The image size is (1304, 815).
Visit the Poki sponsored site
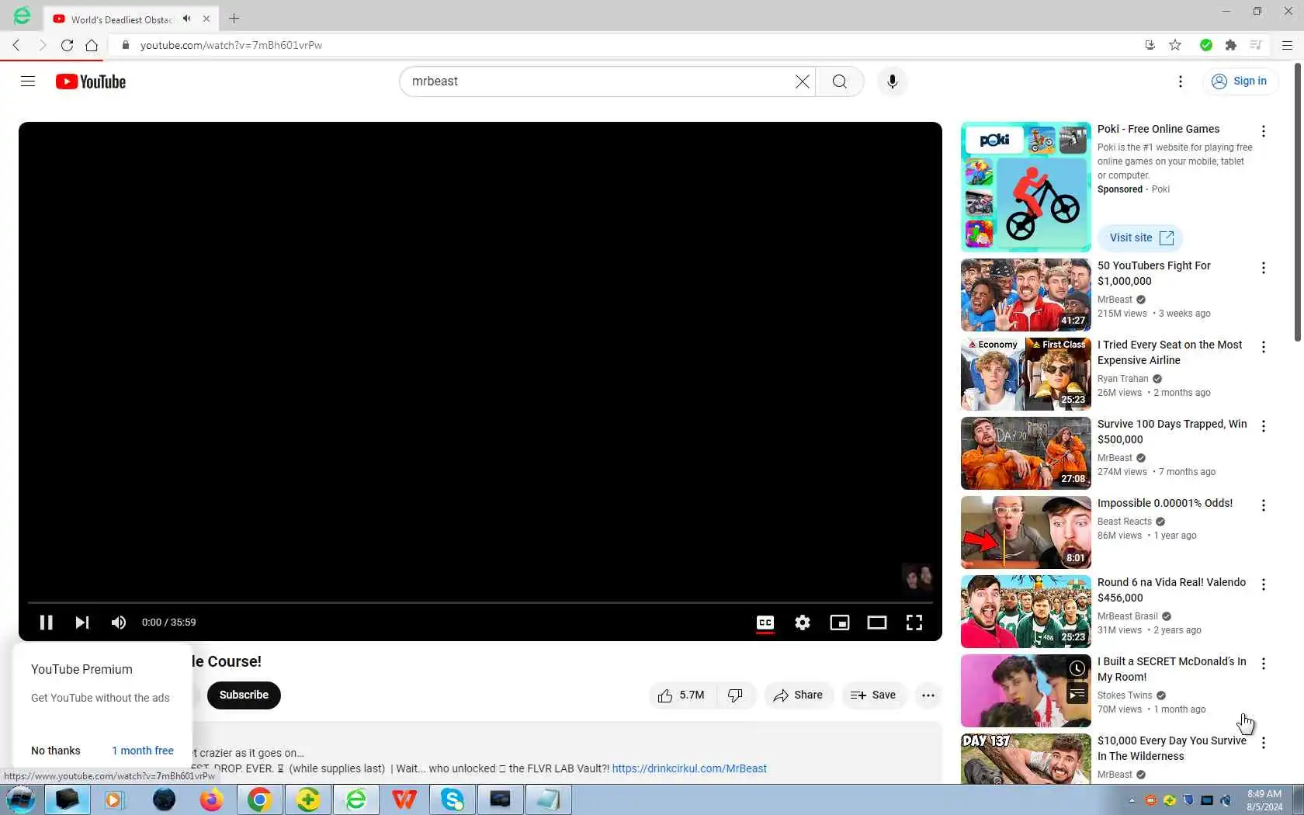point(1140,238)
